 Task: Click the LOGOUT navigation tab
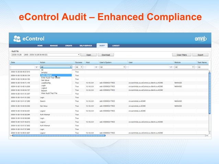point(116,46)
